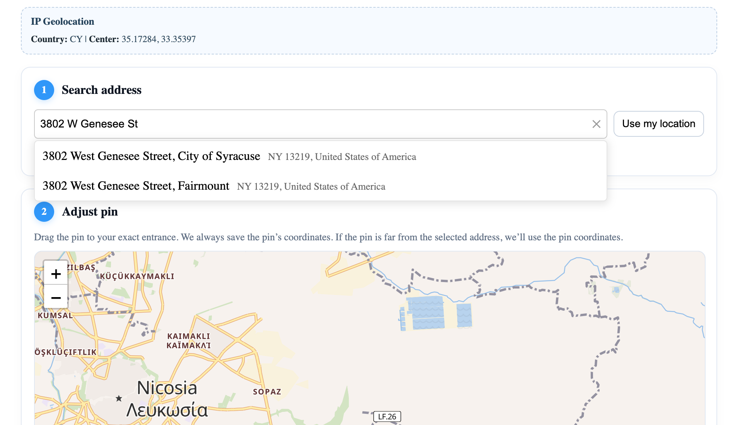Click the step 1 number badge
The height and width of the screenshot is (425, 735).
(x=44, y=90)
